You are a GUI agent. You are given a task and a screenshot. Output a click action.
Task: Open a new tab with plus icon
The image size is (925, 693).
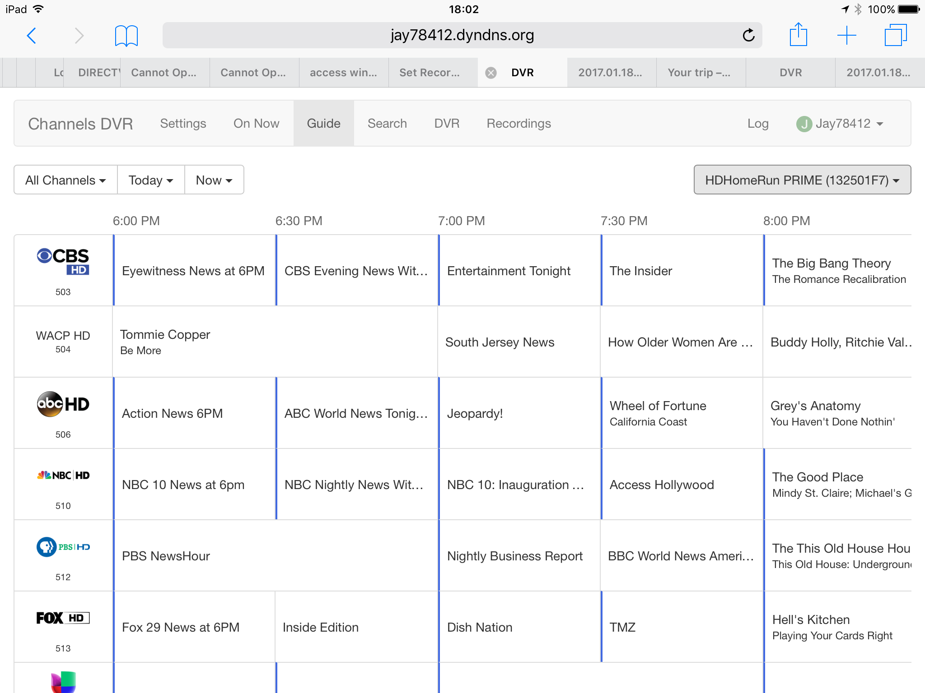(x=846, y=35)
